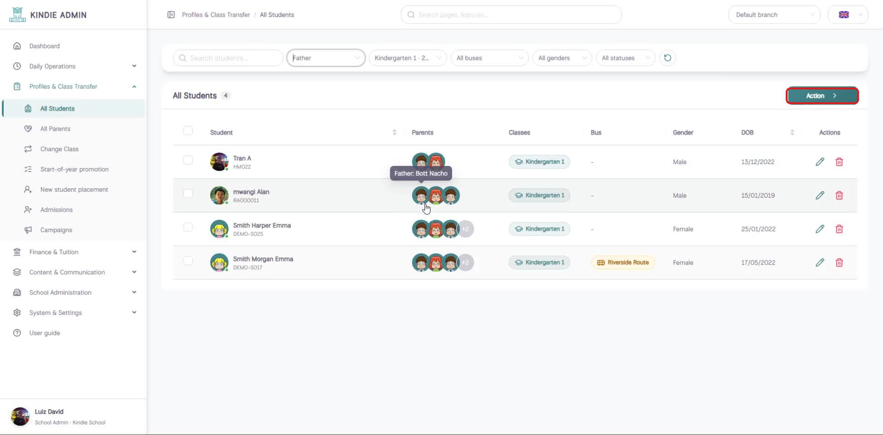The image size is (883, 435).
Task: Click the Action button
Action: 822,96
